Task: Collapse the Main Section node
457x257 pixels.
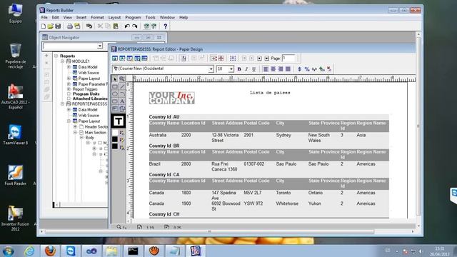Action: click(x=75, y=133)
